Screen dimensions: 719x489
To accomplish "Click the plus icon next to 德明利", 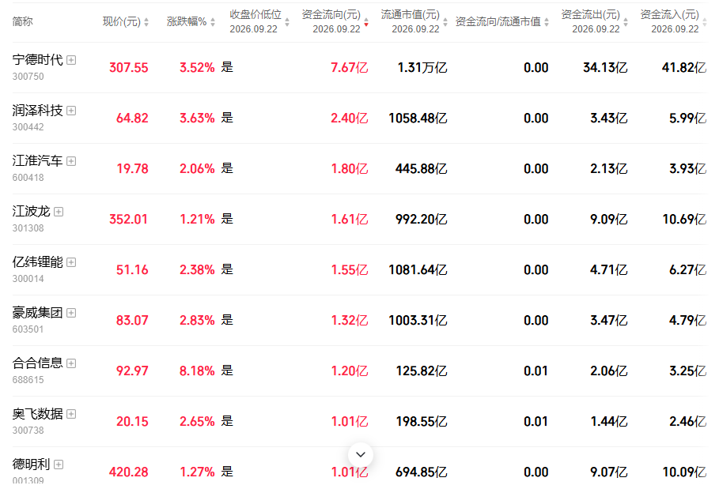I will tap(59, 465).
